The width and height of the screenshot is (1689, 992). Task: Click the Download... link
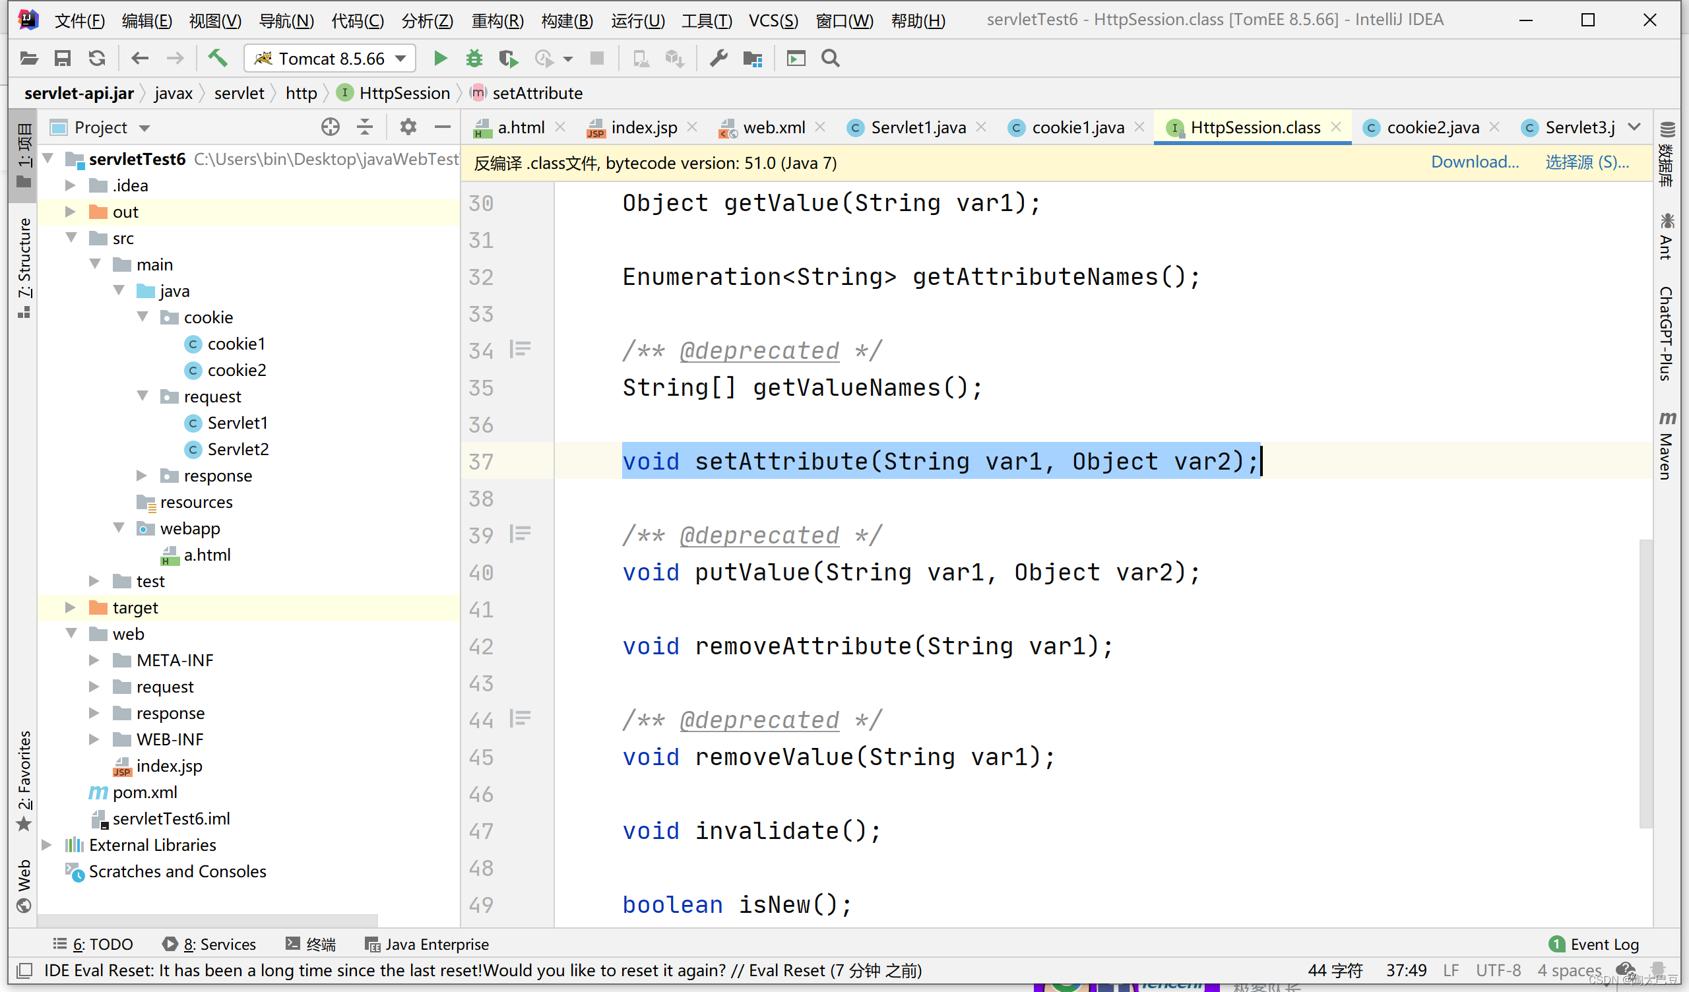tap(1474, 162)
